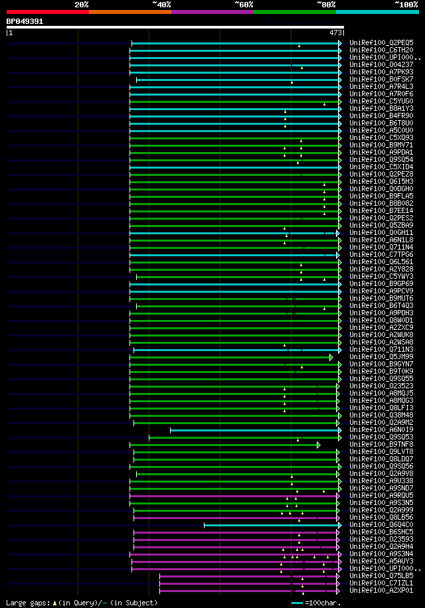The height and width of the screenshot is (608, 425).
Task: Open hit UniRef100_Q6Q4C0
Action: coord(381,524)
